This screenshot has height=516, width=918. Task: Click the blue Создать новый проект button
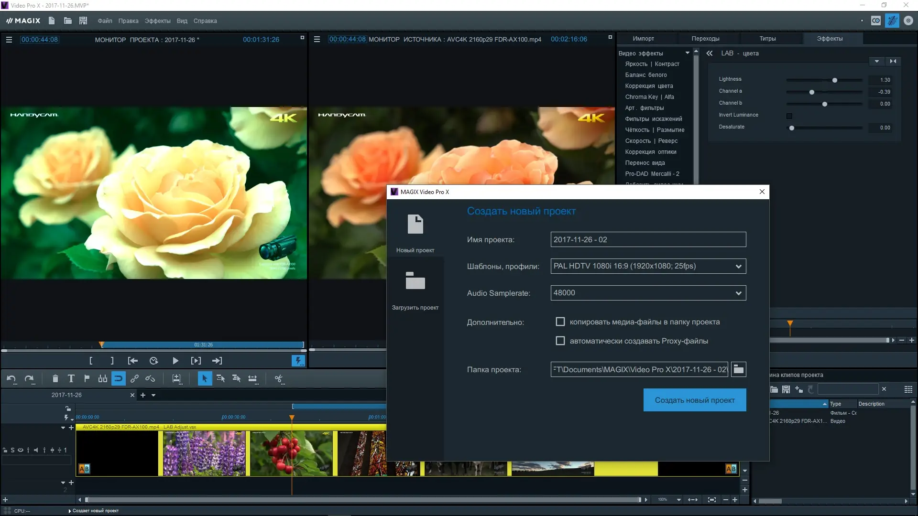coord(694,400)
